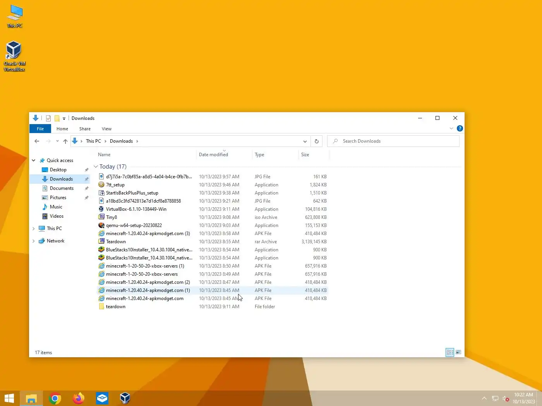542x406 pixels.
Task: Launch Firefox from the taskbar
Action: (x=79, y=398)
